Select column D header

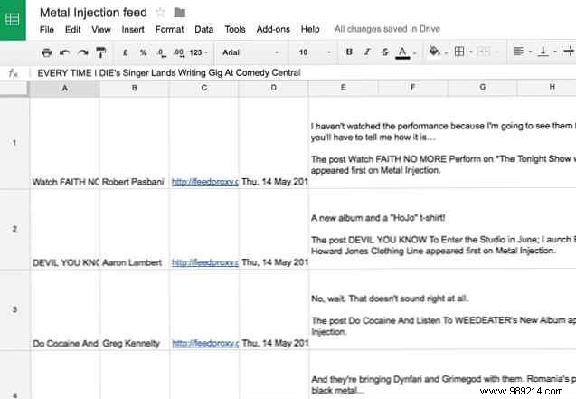[x=274, y=88]
